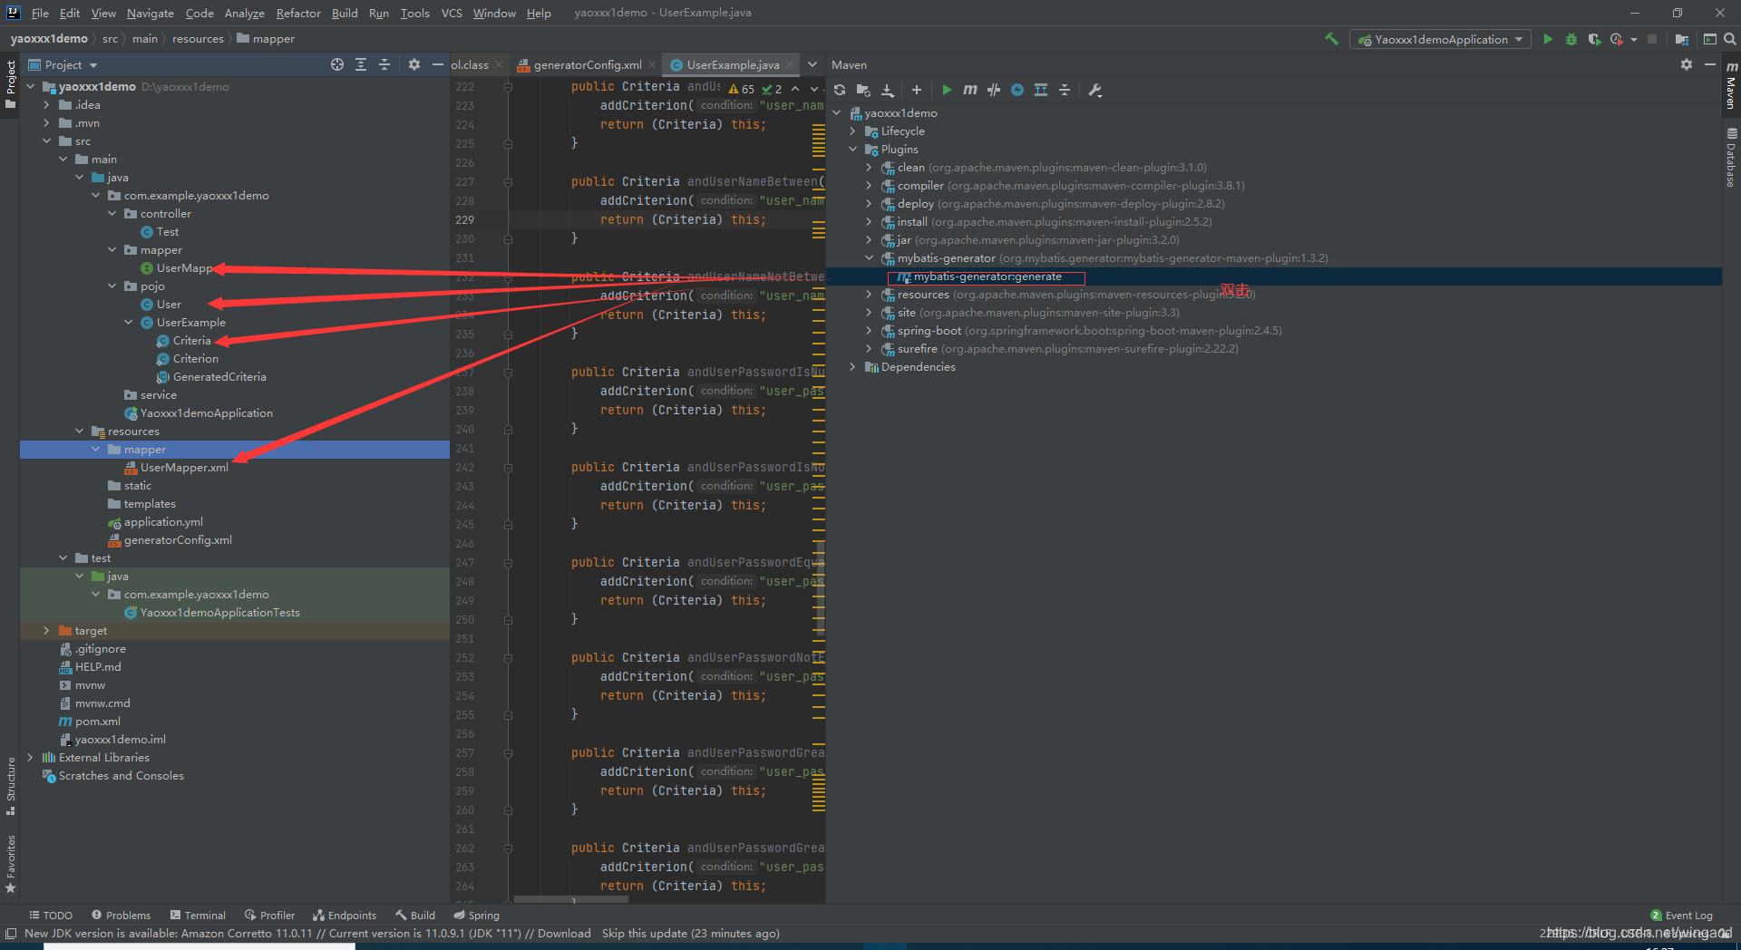Toggle Skip Tests Mode in Maven toolbar
1741x950 pixels.
click(x=1017, y=90)
